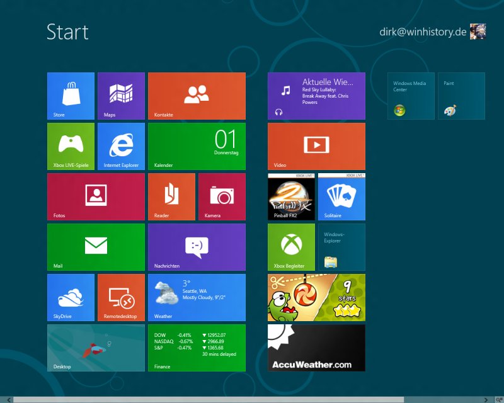Open the Xbox Begleiter tile
Viewport: 504px width, 403px height.
[291, 247]
